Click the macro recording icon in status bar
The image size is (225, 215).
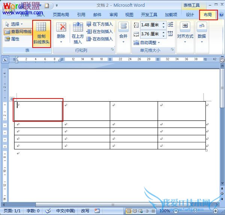[x=97, y=211]
